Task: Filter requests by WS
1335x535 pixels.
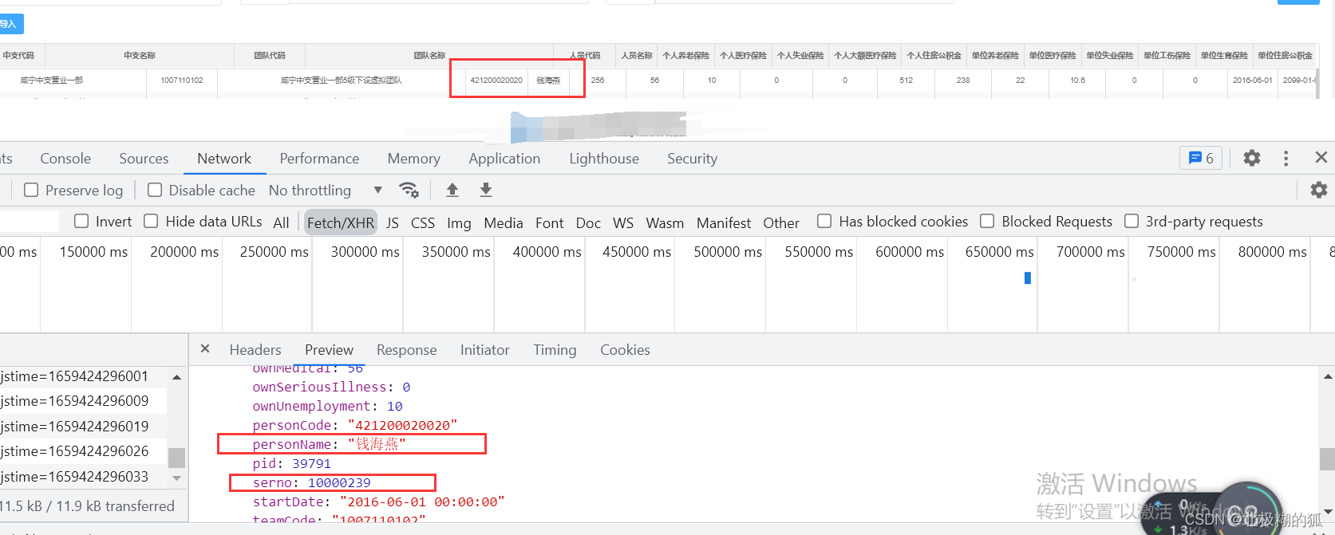Action: tap(623, 222)
